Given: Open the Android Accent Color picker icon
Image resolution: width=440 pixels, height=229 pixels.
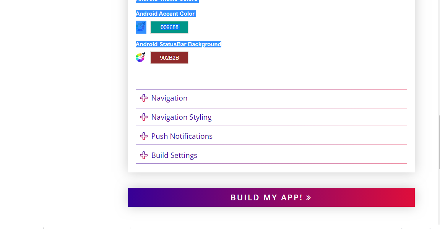Looking at the screenshot, I should click(x=141, y=27).
